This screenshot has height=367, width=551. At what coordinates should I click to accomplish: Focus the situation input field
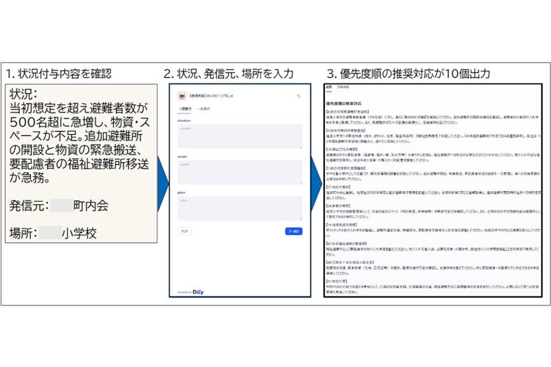click(240, 136)
